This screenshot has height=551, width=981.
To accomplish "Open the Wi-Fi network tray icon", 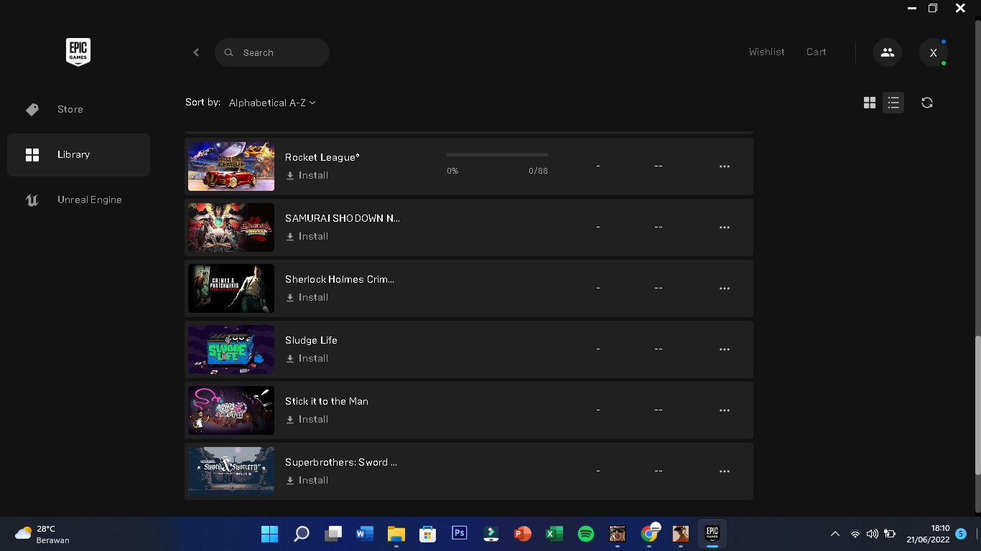I will coord(855,534).
